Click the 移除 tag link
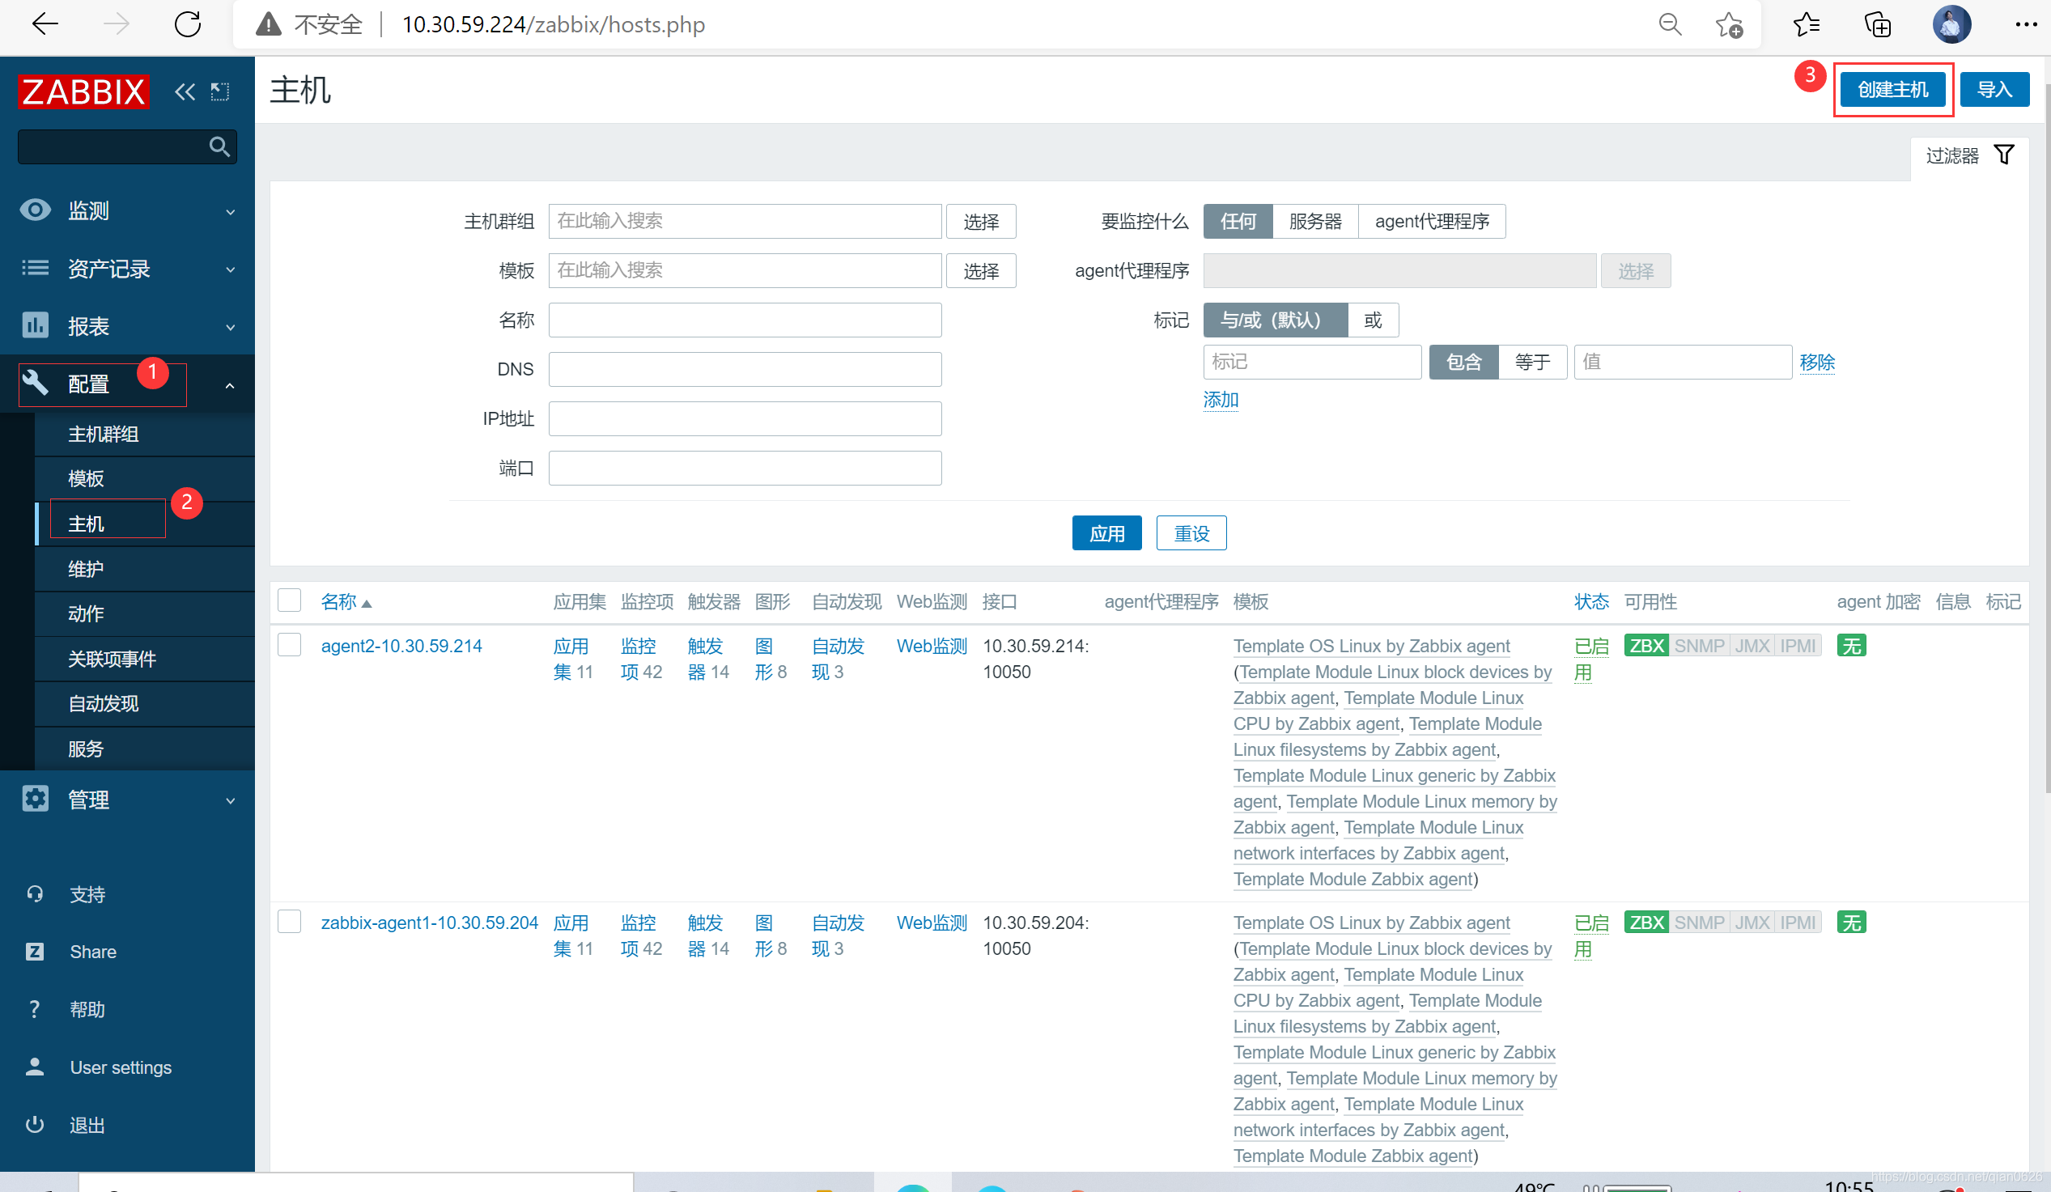 pyautogui.click(x=1816, y=362)
